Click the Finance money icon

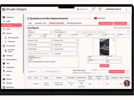click(4, 33)
